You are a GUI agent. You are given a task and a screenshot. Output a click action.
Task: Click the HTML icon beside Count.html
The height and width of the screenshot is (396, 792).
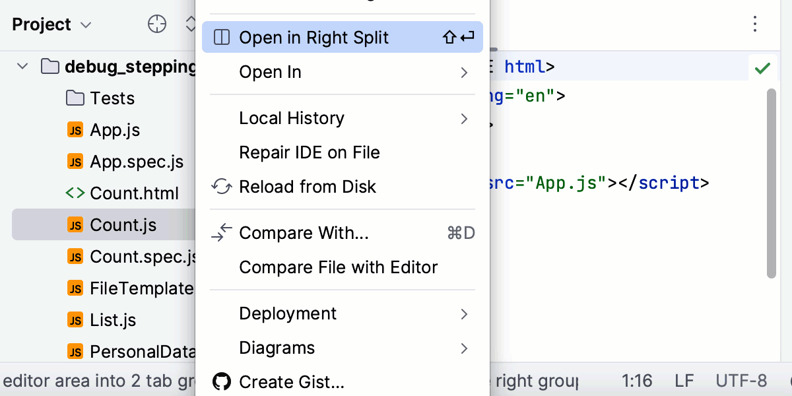point(75,193)
